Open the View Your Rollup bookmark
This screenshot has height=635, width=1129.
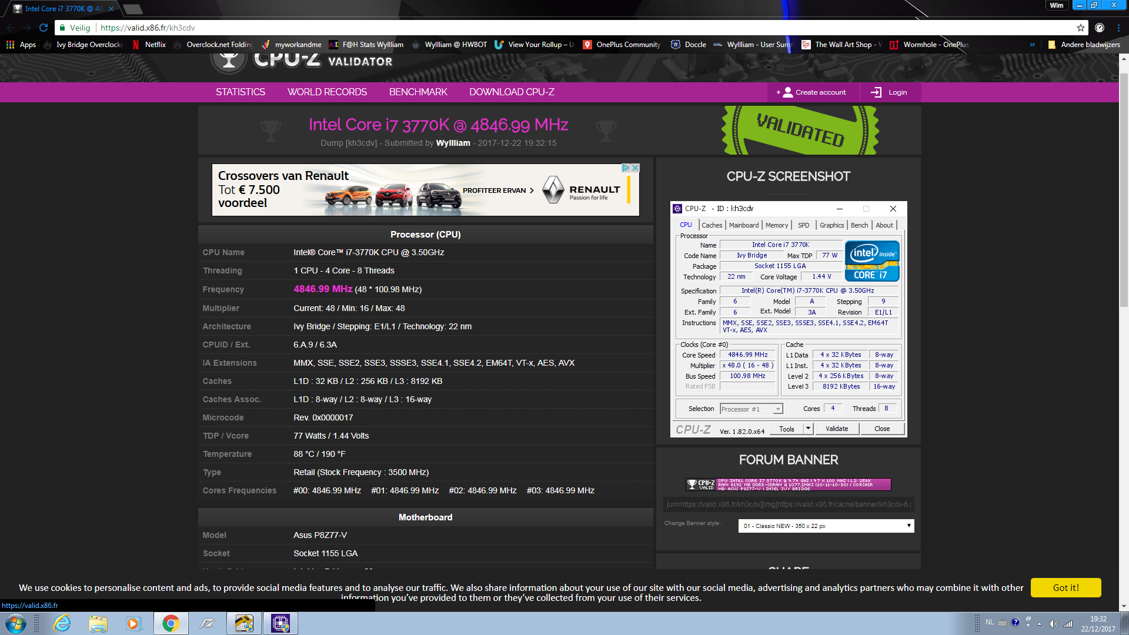(x=535, y=45)
